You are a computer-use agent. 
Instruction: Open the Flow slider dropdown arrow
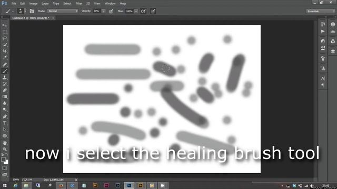[x=136, y=11]
